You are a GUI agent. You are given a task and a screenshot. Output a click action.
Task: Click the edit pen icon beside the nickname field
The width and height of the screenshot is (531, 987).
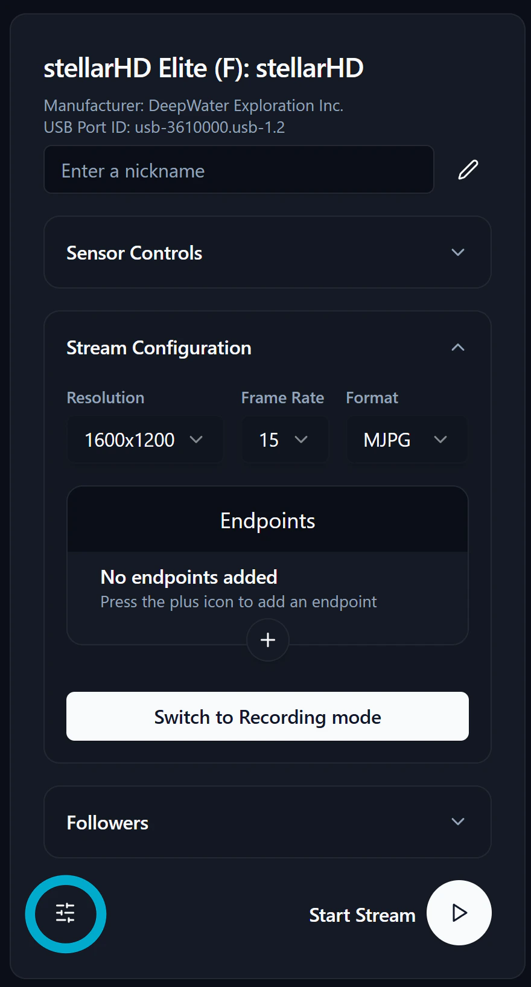coord(468,170)
